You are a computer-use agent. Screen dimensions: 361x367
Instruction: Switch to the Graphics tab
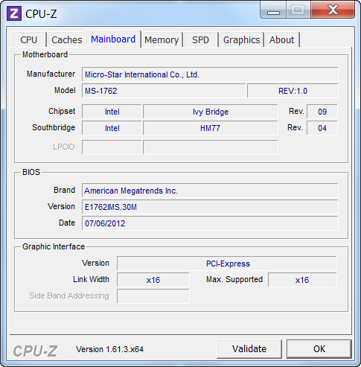241,39
